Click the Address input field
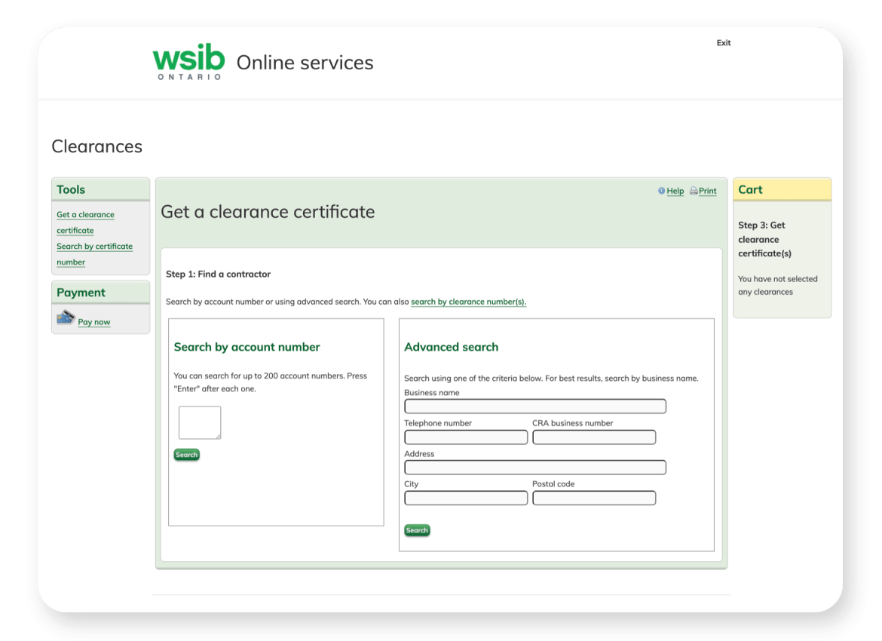 click(x=535, y=467)
